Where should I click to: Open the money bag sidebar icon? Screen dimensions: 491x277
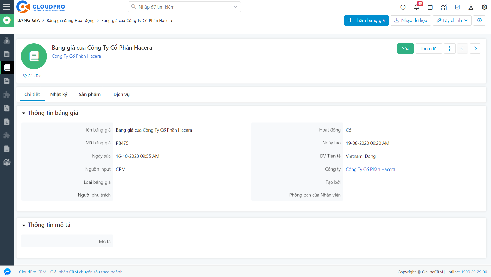click(x=7, y=41)
